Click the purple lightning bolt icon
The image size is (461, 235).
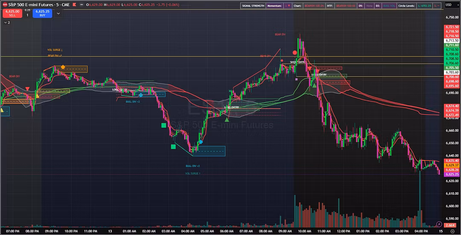click(439, 224)
